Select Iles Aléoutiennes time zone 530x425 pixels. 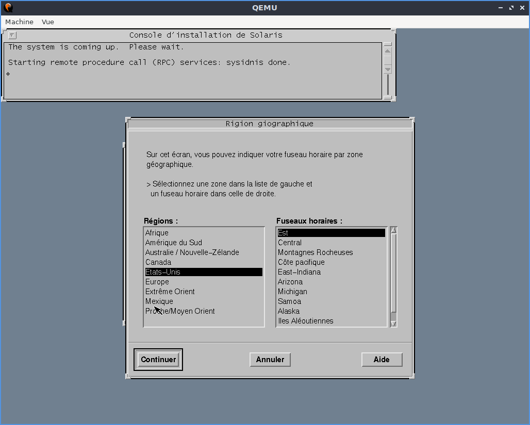[x=331, y=321]
